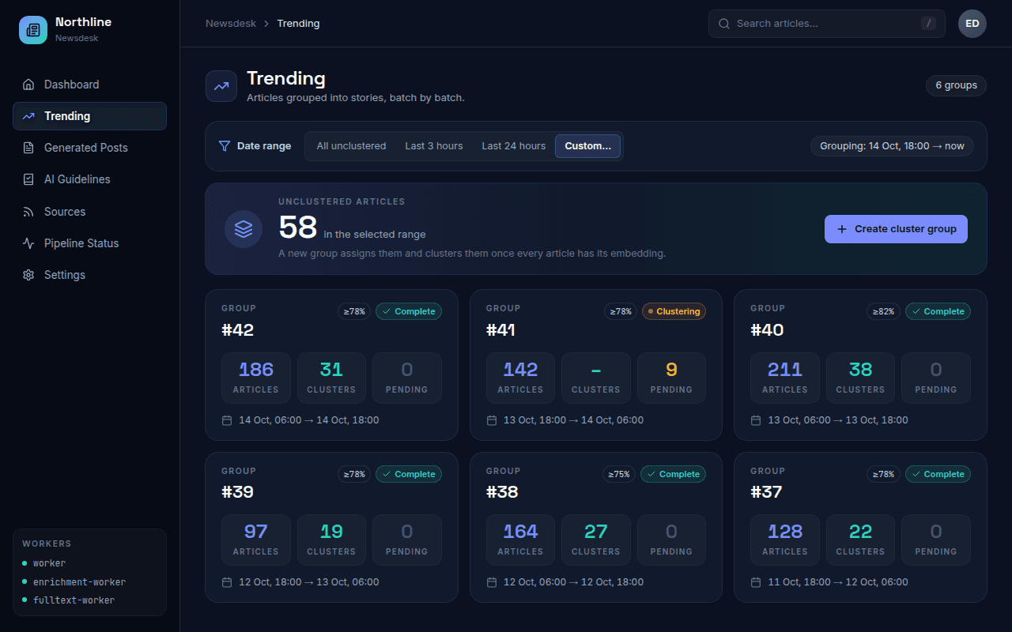The height and width of the screenshot is (632, 1012).
Task: Click the Clustering status badge on group #41
Action: pos(674,311)
